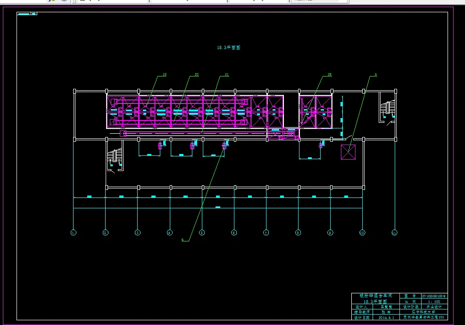Click leader callout number 28
Viewport: 465px width, 325px height.
330,75
